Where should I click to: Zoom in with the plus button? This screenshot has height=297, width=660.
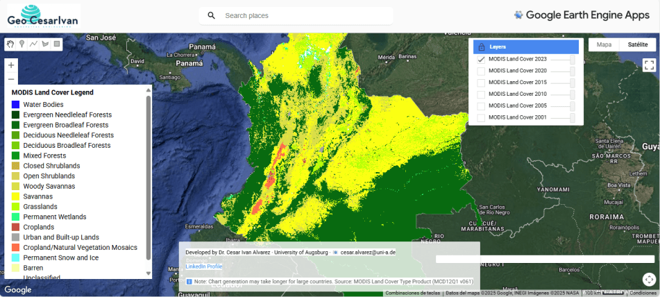pyautogui.click(x=11, y=65)
